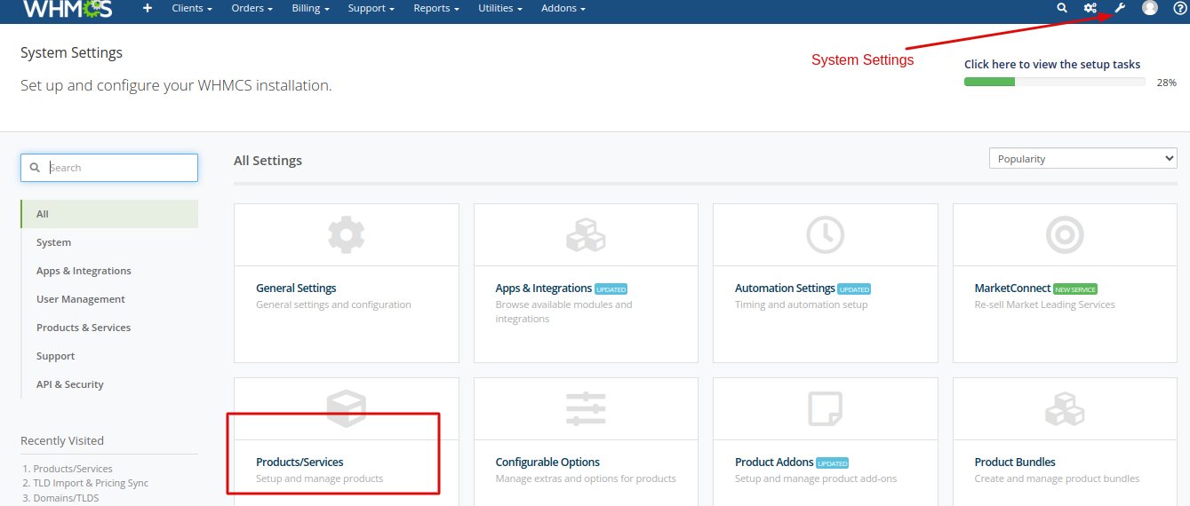The image size is (1190, 506).
Task: Click the UPDATED badge on Product Addons
Action: point(833,463)
